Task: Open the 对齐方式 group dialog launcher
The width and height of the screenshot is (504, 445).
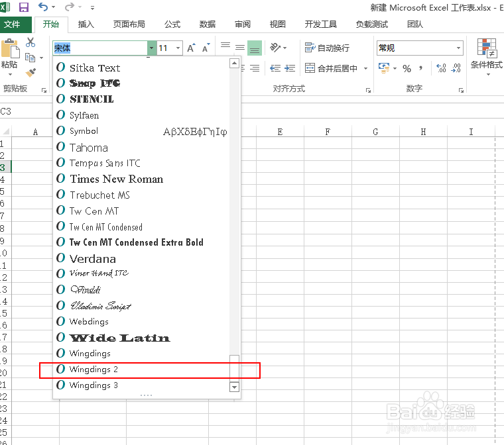Action: click(x=368, y=91)
